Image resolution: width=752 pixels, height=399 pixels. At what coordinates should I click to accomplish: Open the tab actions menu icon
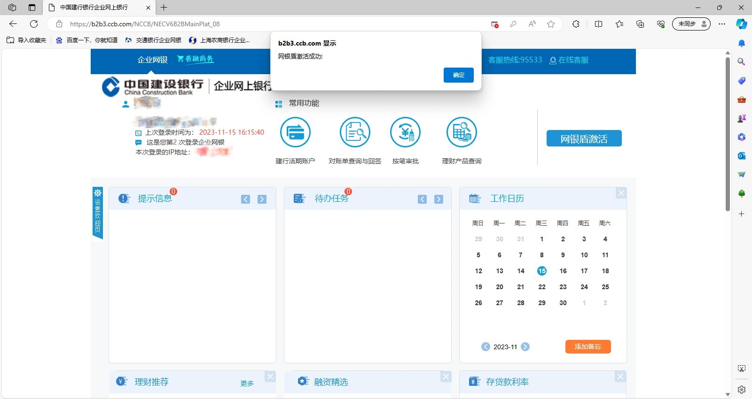pyautogui.click(x=32, y=8)
